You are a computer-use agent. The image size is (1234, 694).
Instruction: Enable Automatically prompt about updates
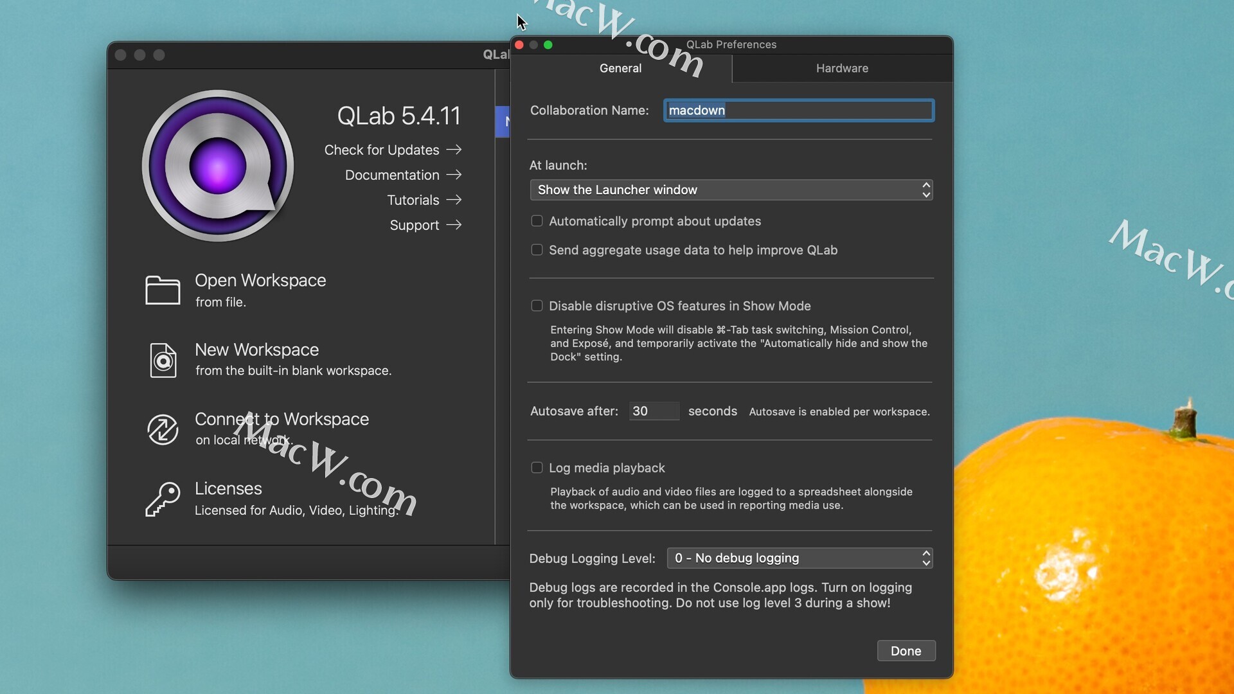(x=537, y=221)
